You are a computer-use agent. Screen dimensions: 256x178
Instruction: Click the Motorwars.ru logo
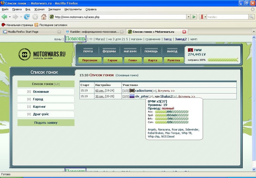tap(42, 54)
